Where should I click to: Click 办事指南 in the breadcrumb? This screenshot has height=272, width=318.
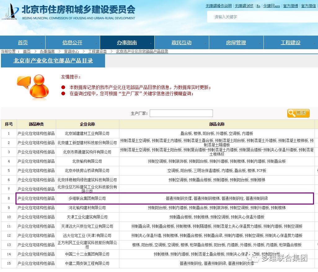[47, 51]
